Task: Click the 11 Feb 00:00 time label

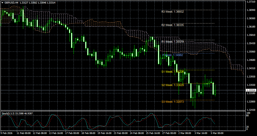Action: coord(23,133)
